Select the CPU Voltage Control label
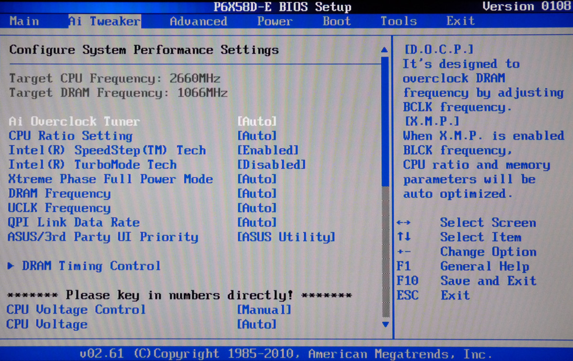 [76, 309]
